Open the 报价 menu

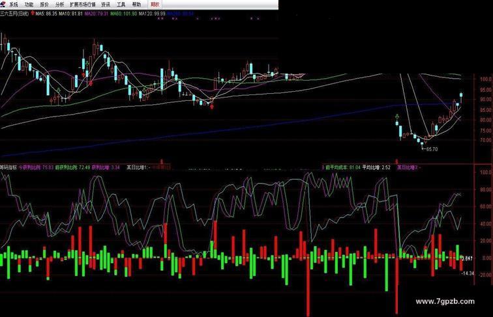point(44,5)
